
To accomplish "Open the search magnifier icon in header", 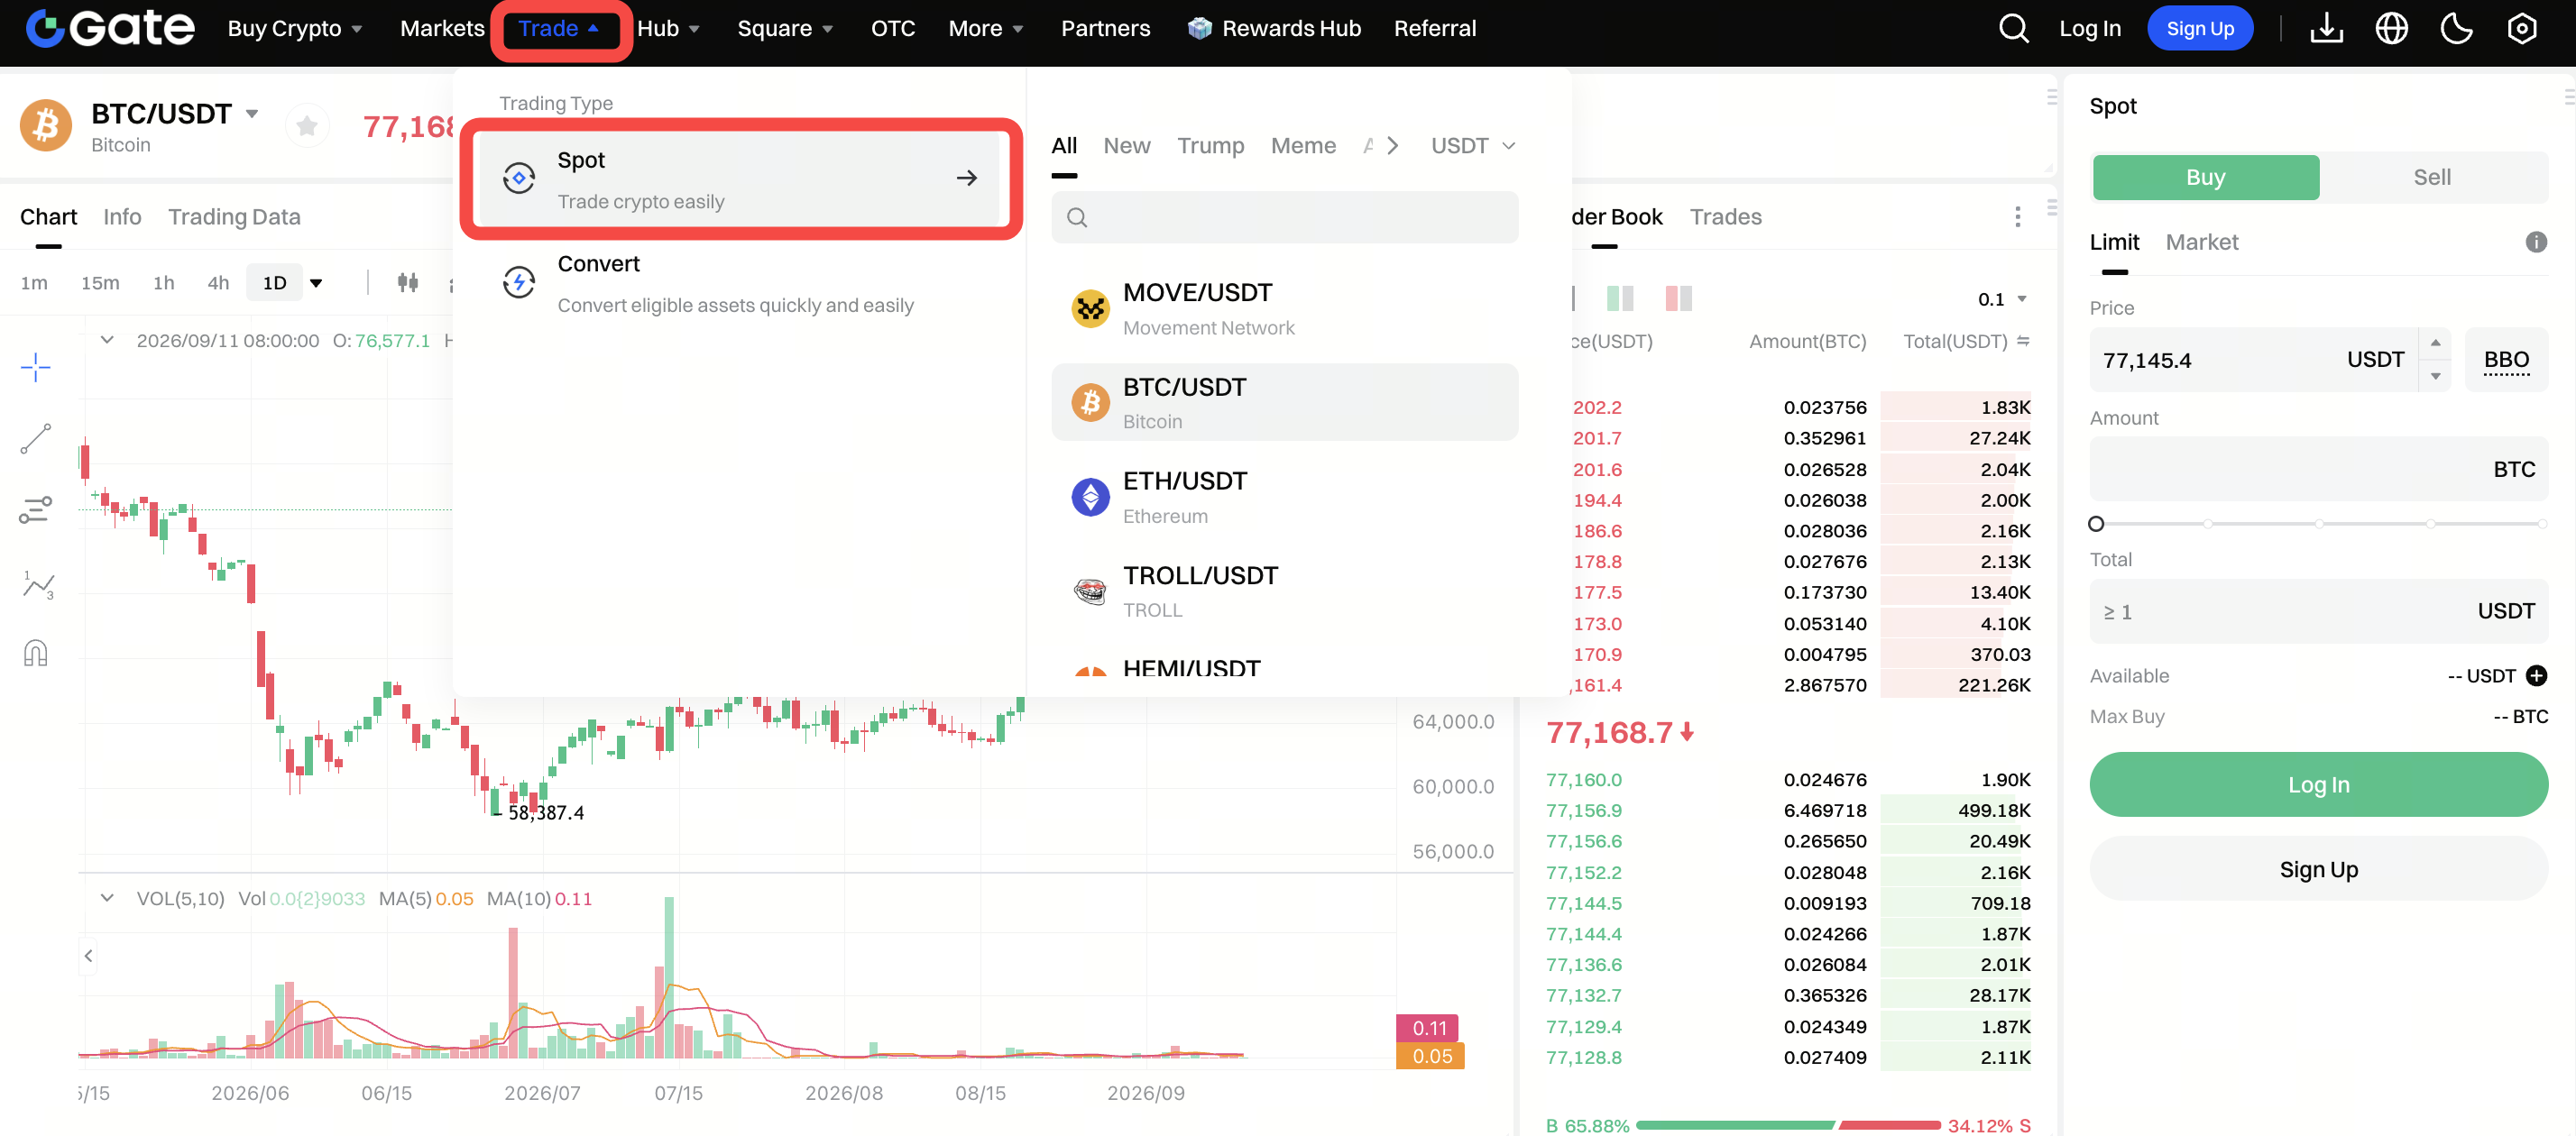I will click(x=2013, y=29).
